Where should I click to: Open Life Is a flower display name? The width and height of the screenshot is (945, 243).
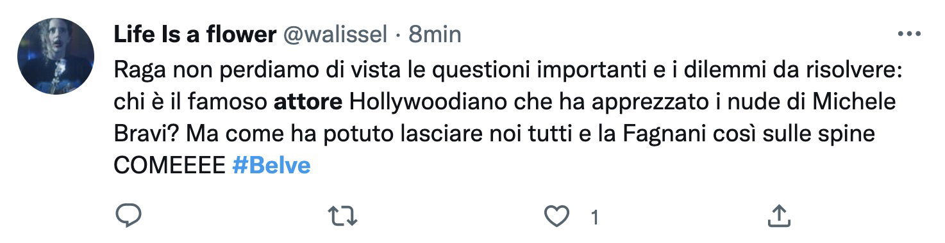[x=195, y=35]
